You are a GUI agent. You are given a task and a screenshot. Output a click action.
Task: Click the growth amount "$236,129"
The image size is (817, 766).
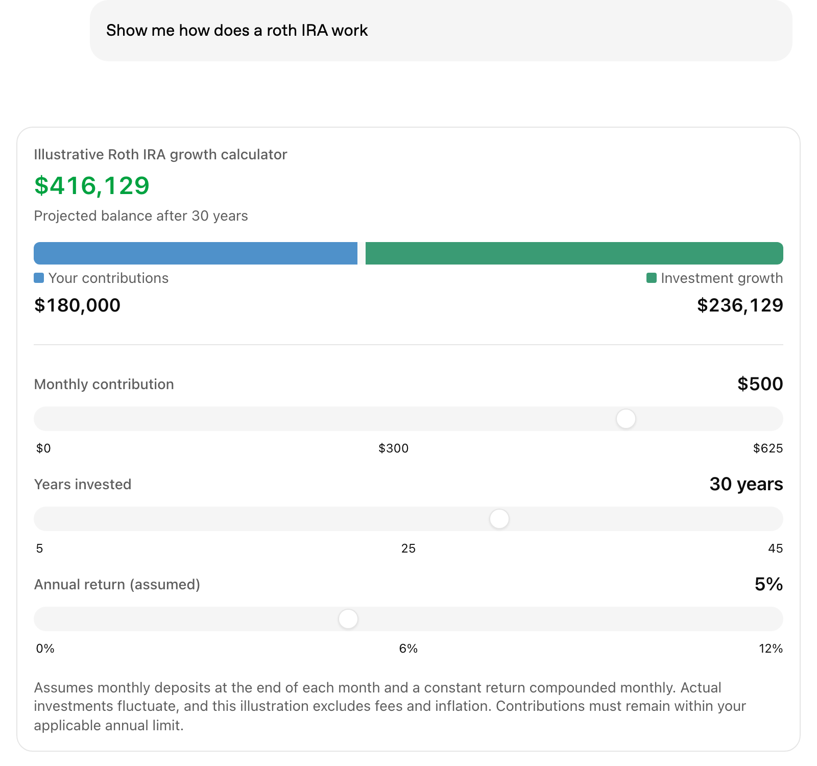740,305
